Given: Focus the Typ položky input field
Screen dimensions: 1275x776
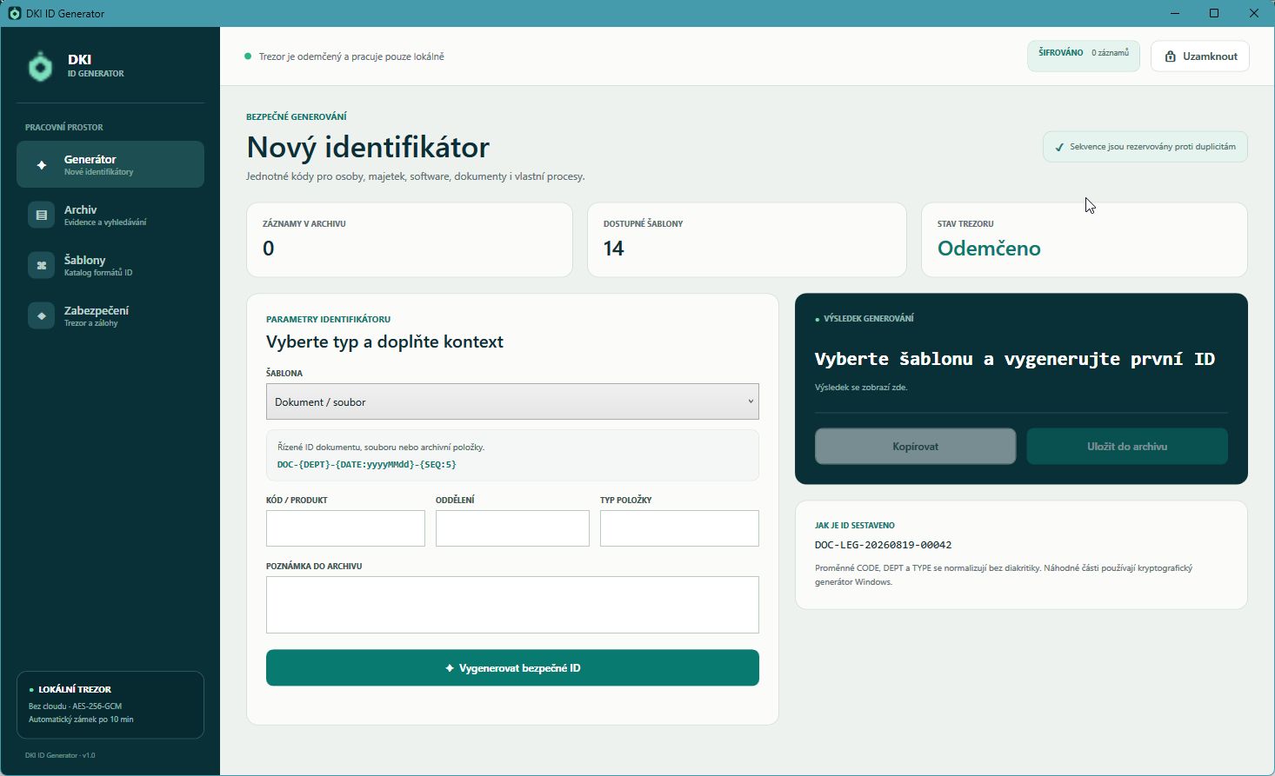Looking at the screenshot, I should [x=679, y=528].
